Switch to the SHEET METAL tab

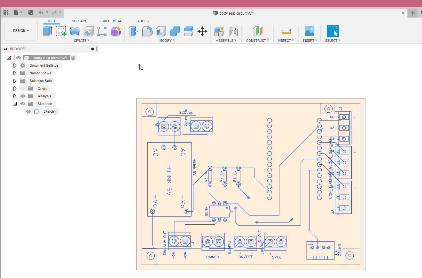112,21
